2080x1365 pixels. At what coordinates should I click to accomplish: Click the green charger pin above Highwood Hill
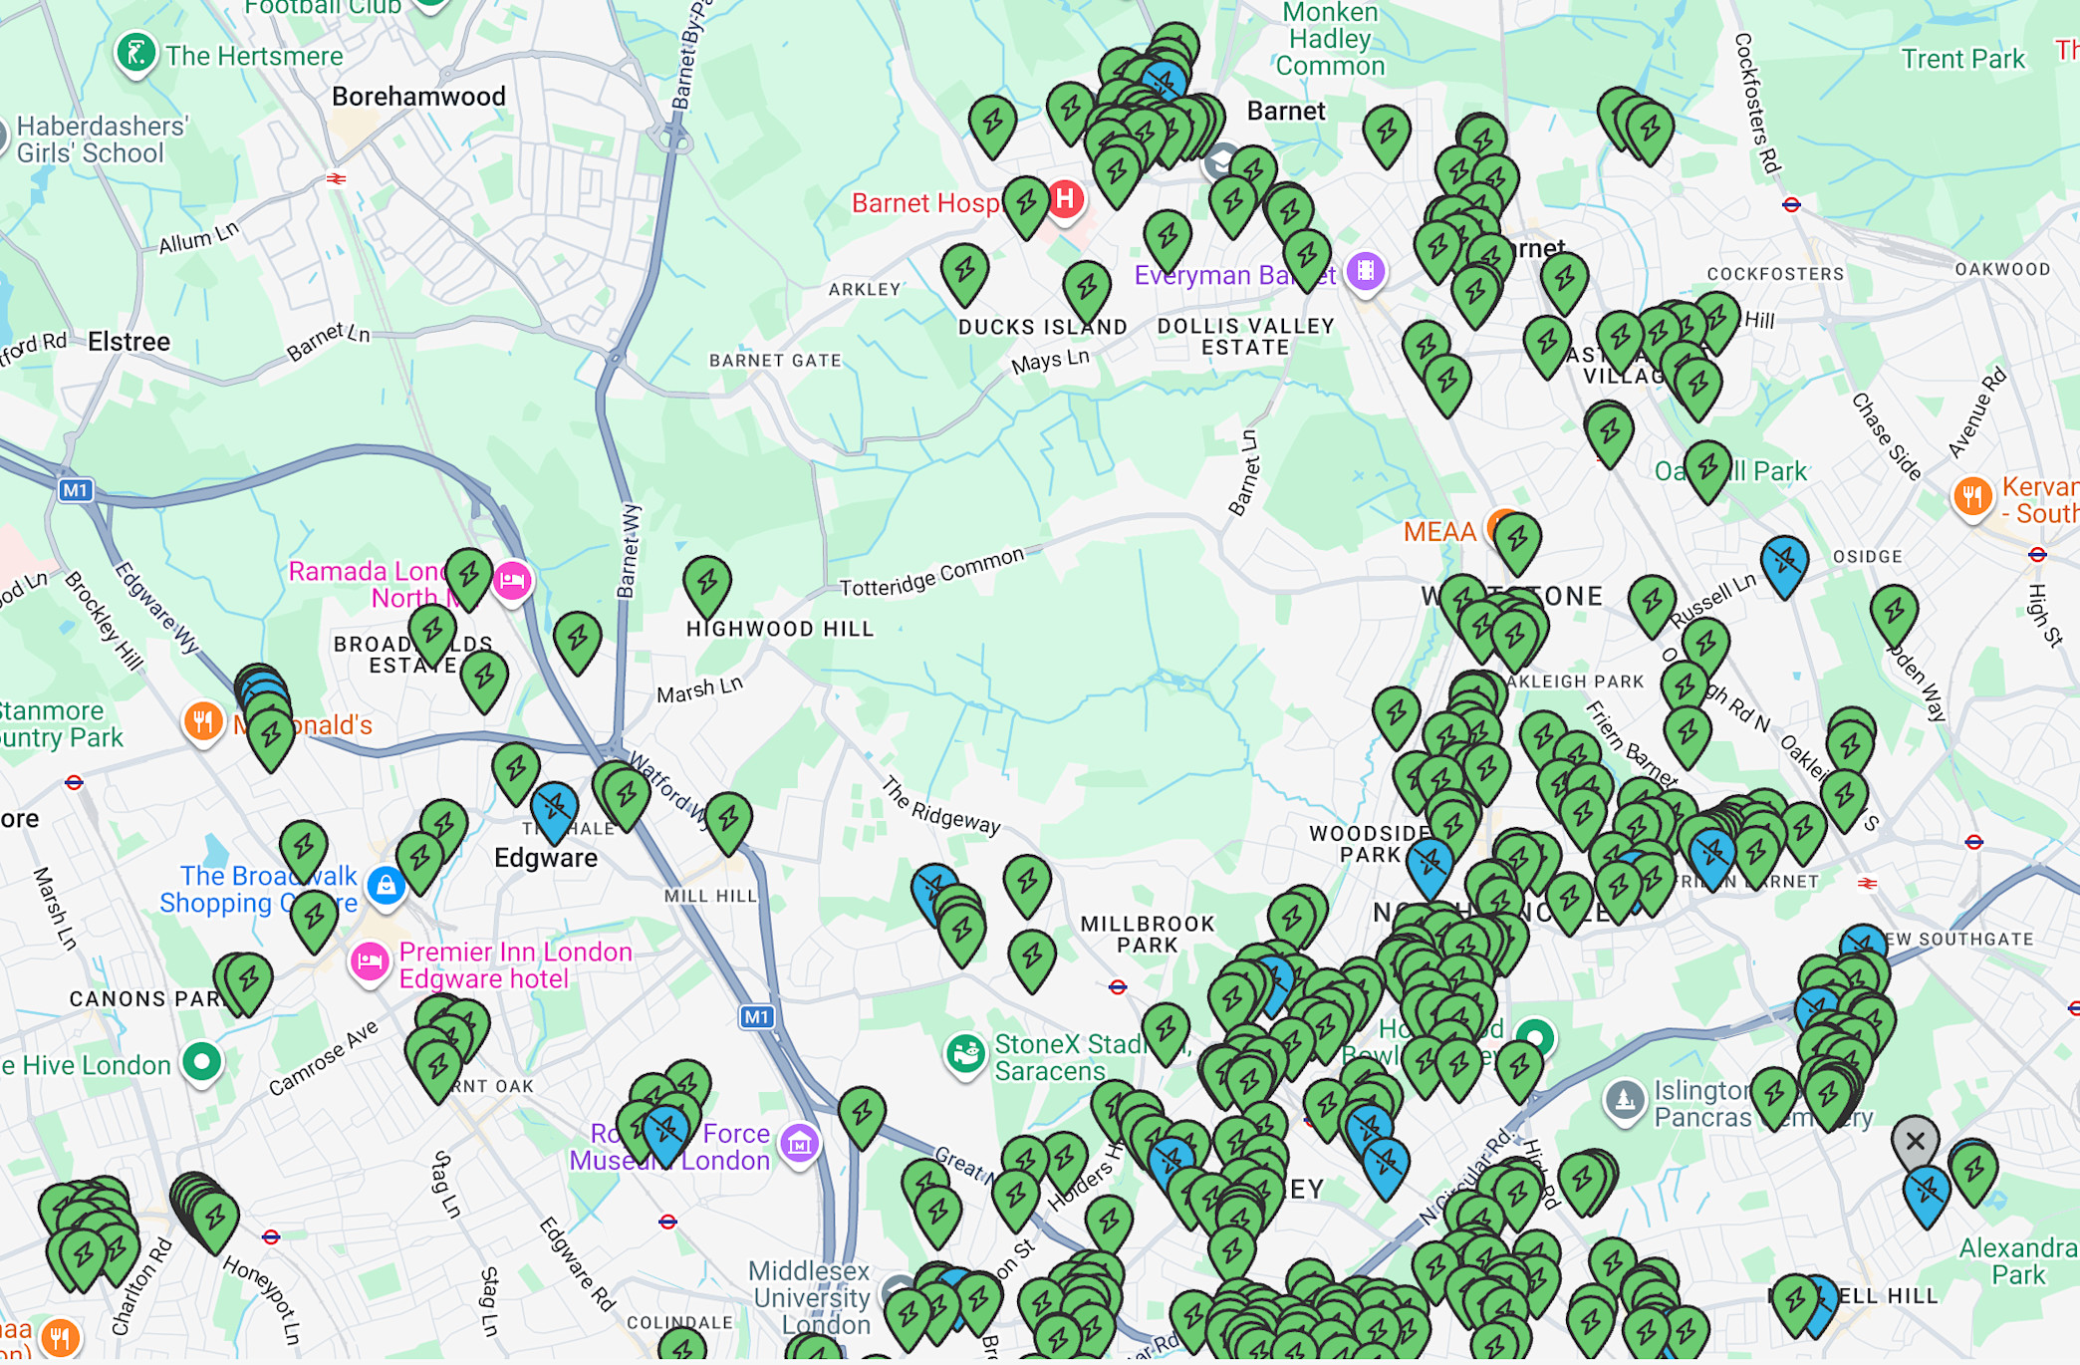[707, 582]
